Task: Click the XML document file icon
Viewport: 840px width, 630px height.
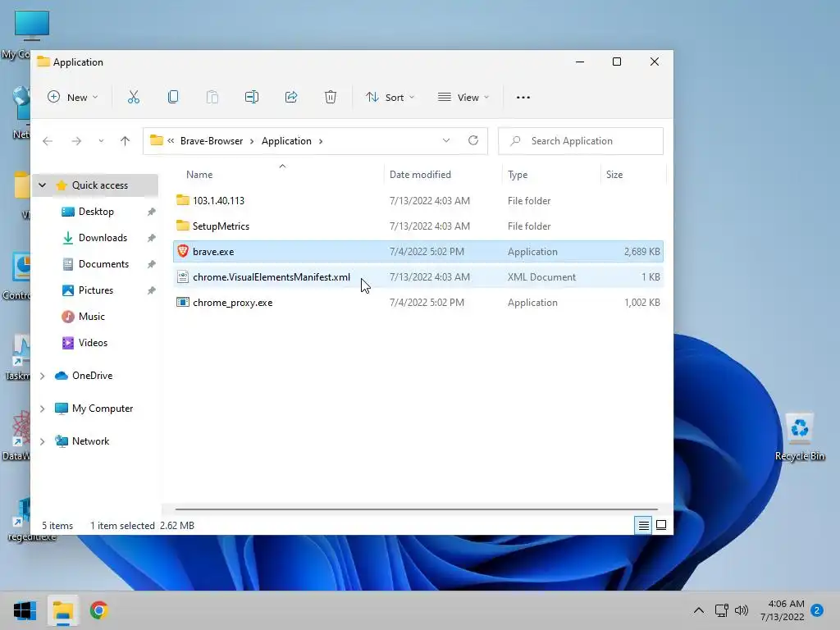Action: [183, 276]
